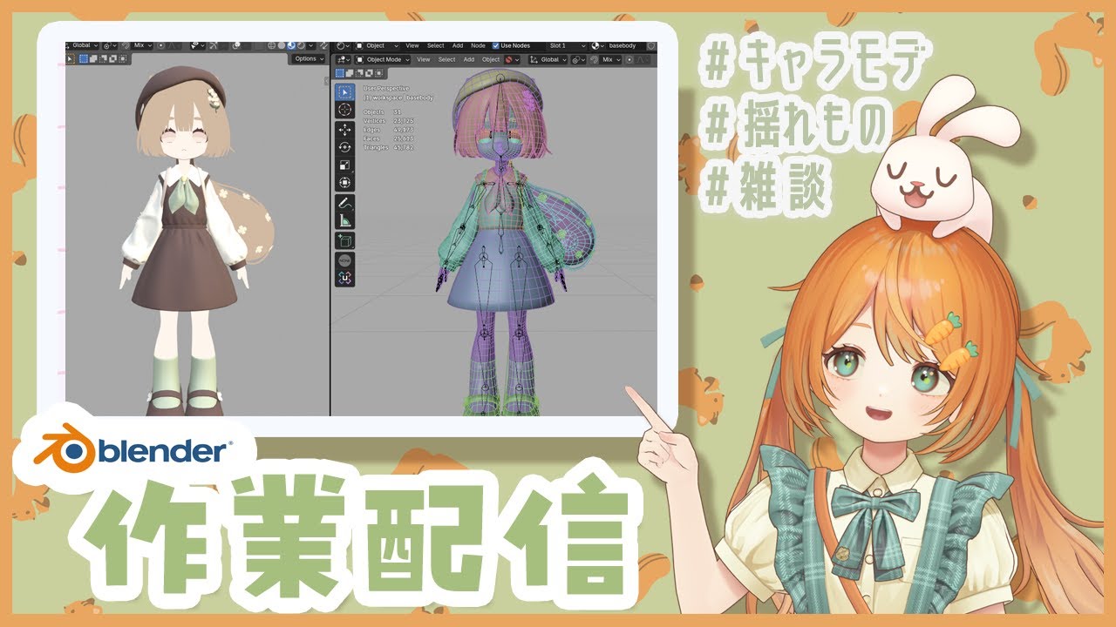1116x627 pixels.
Task: Expand the Options dropdown
Action: click(309, 59)
